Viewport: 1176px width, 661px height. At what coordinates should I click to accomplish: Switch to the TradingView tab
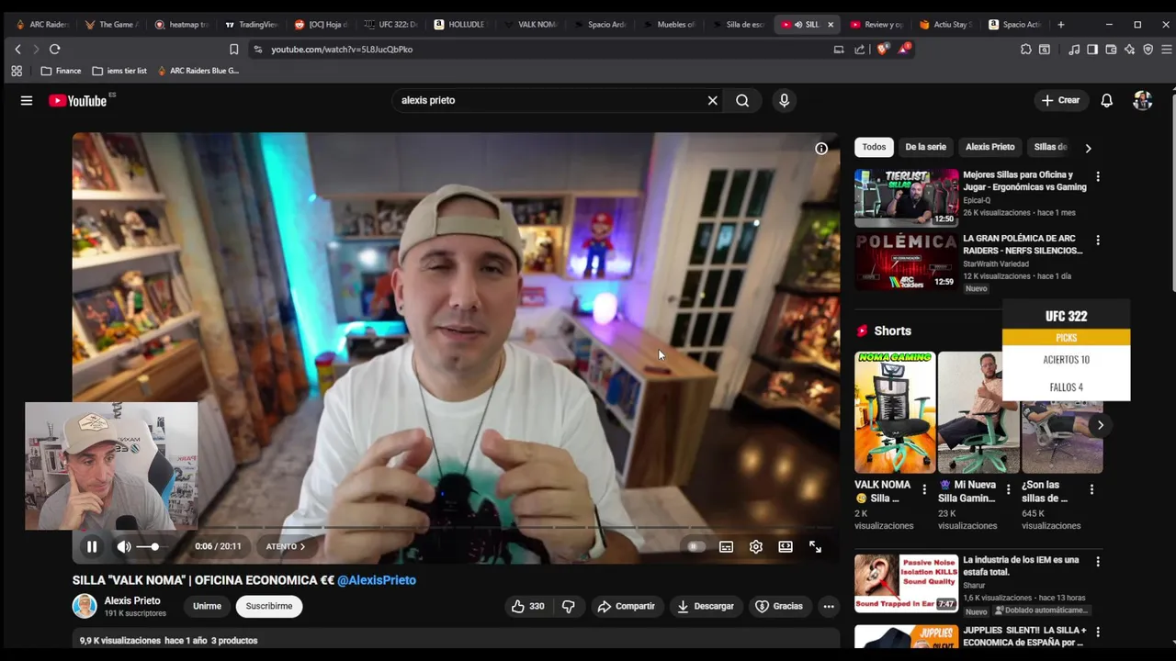pos(251,25)
